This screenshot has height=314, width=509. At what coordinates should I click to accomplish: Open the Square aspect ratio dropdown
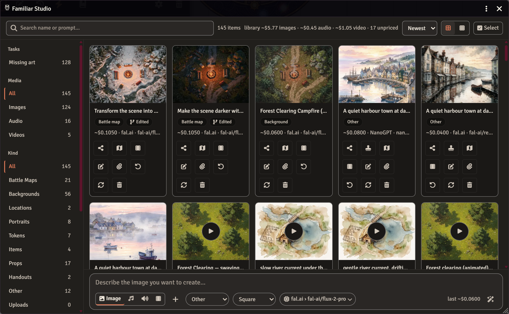pyautogui.click(x=254, y=299)
